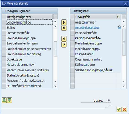This screenshot has width=129, height=114.
Task: Select row marker for Objekttype
Action: 4,59
